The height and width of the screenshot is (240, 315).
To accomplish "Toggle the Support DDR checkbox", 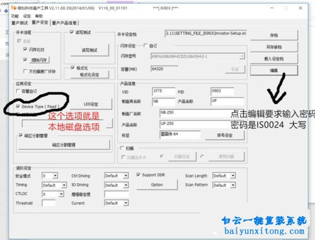I will [138, 174].
